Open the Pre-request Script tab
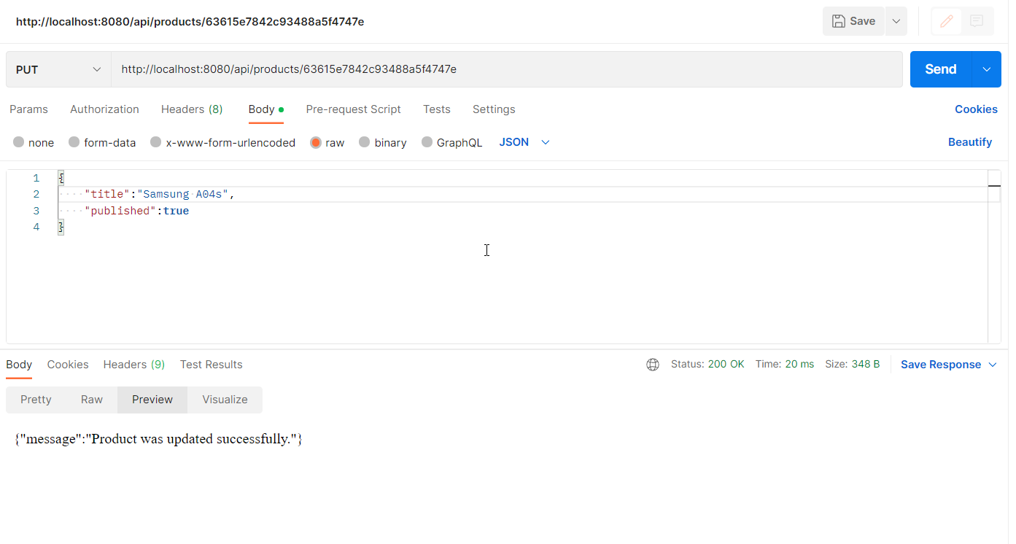This screenshot has width=1016, height=544. [353, 109]
